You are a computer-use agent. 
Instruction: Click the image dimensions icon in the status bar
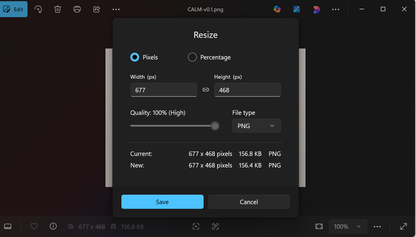point(71,227)
